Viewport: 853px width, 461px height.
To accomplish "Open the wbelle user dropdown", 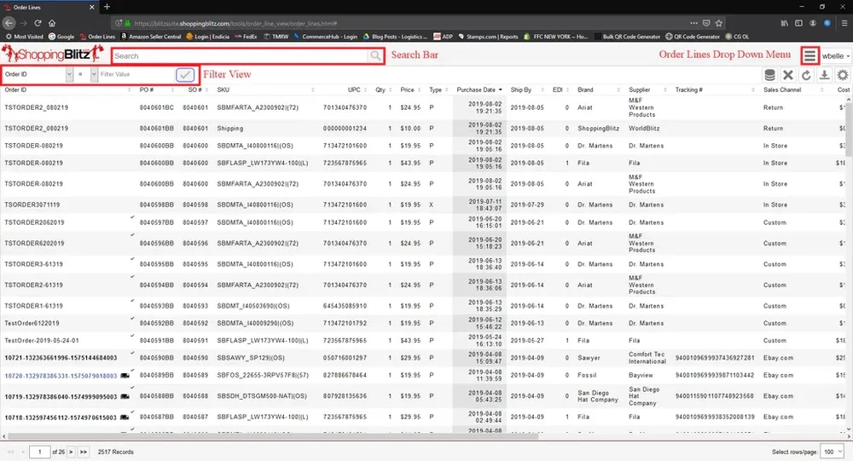I will click(x=836, y=56).
